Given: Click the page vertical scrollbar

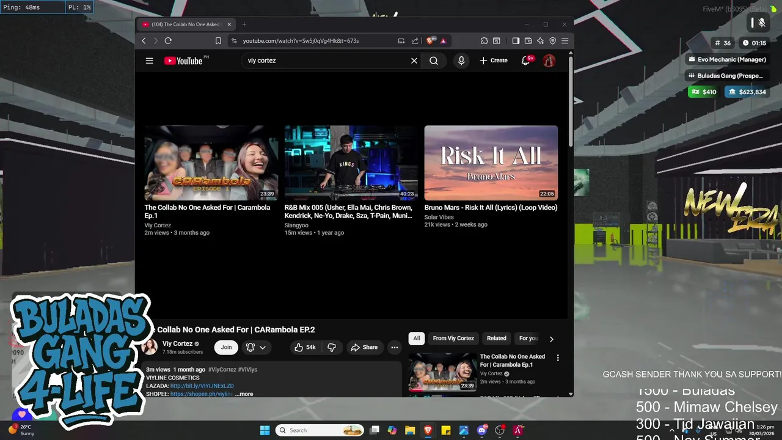Looking at the screenshot, I should tap(571, 101).
